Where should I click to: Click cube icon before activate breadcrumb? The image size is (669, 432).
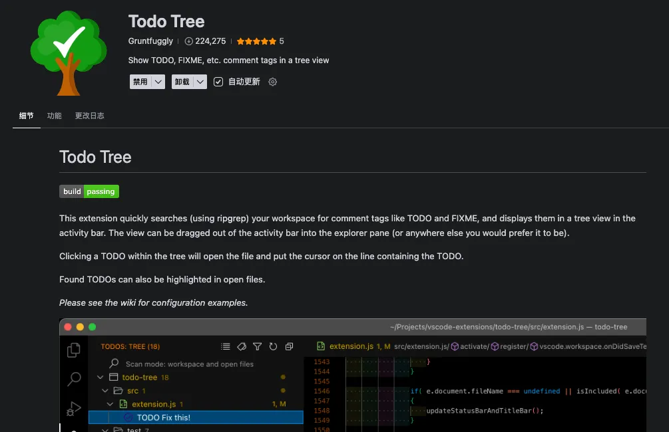455,346
